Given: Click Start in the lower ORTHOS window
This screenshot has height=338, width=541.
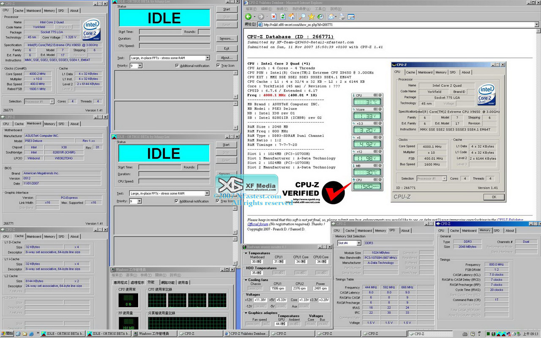Looking at the screenshot, I should [x=227, y=145].
